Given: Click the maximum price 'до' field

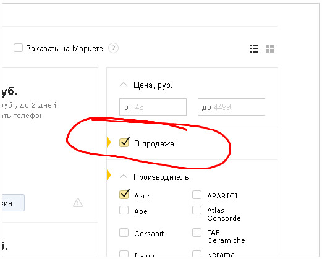Looking at the screenshot, I should [x=231, y=107].
